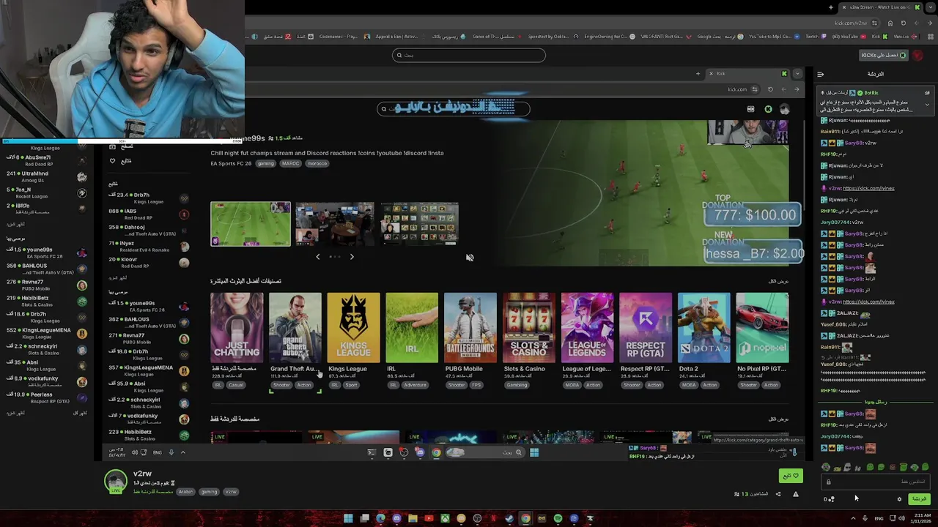The height and width of the screenshot is (527, 938).
Task: Open v2rw Stream browser tab
Action: (880, 7)
